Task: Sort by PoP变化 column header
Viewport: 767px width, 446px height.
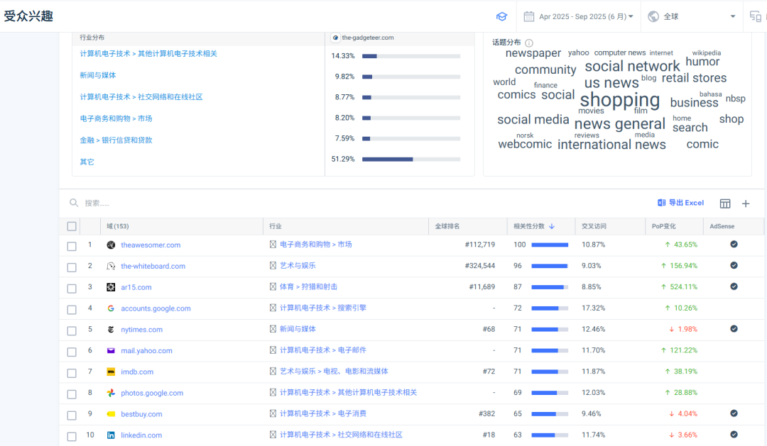Action: 664,226
